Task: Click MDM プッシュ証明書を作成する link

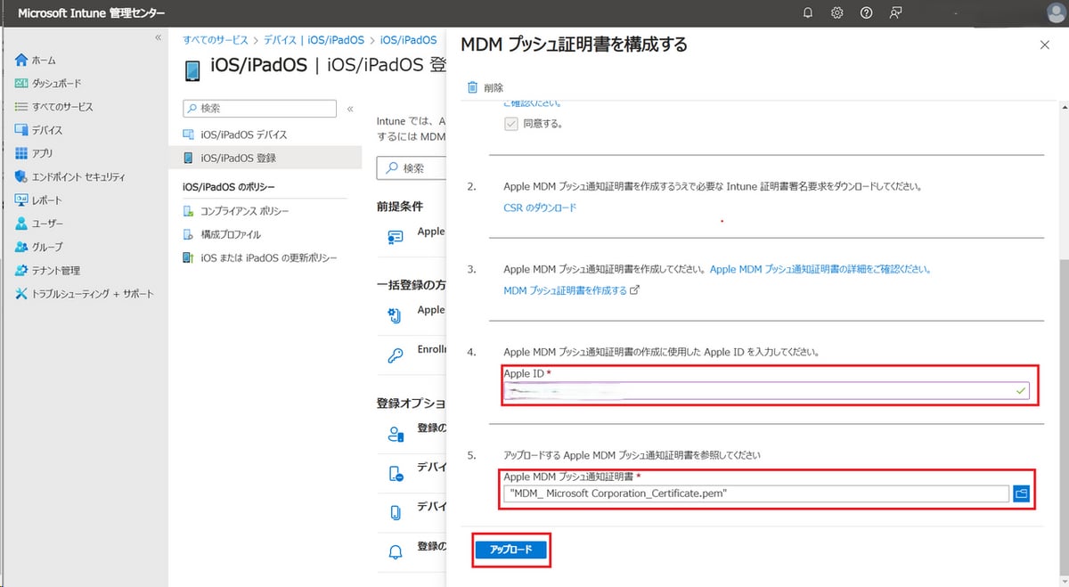Action: point(571,290)
